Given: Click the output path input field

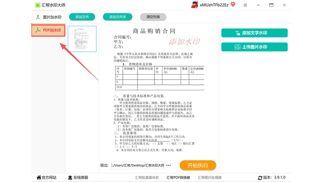Looking at the screenshot, I should 138,165.
